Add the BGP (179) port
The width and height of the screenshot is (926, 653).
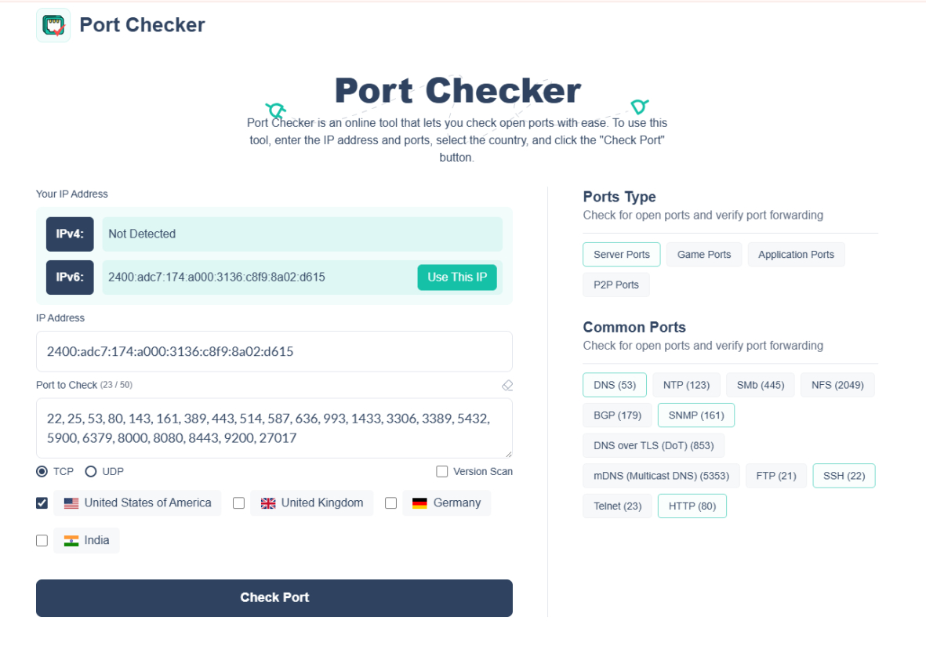click(617, 415)
